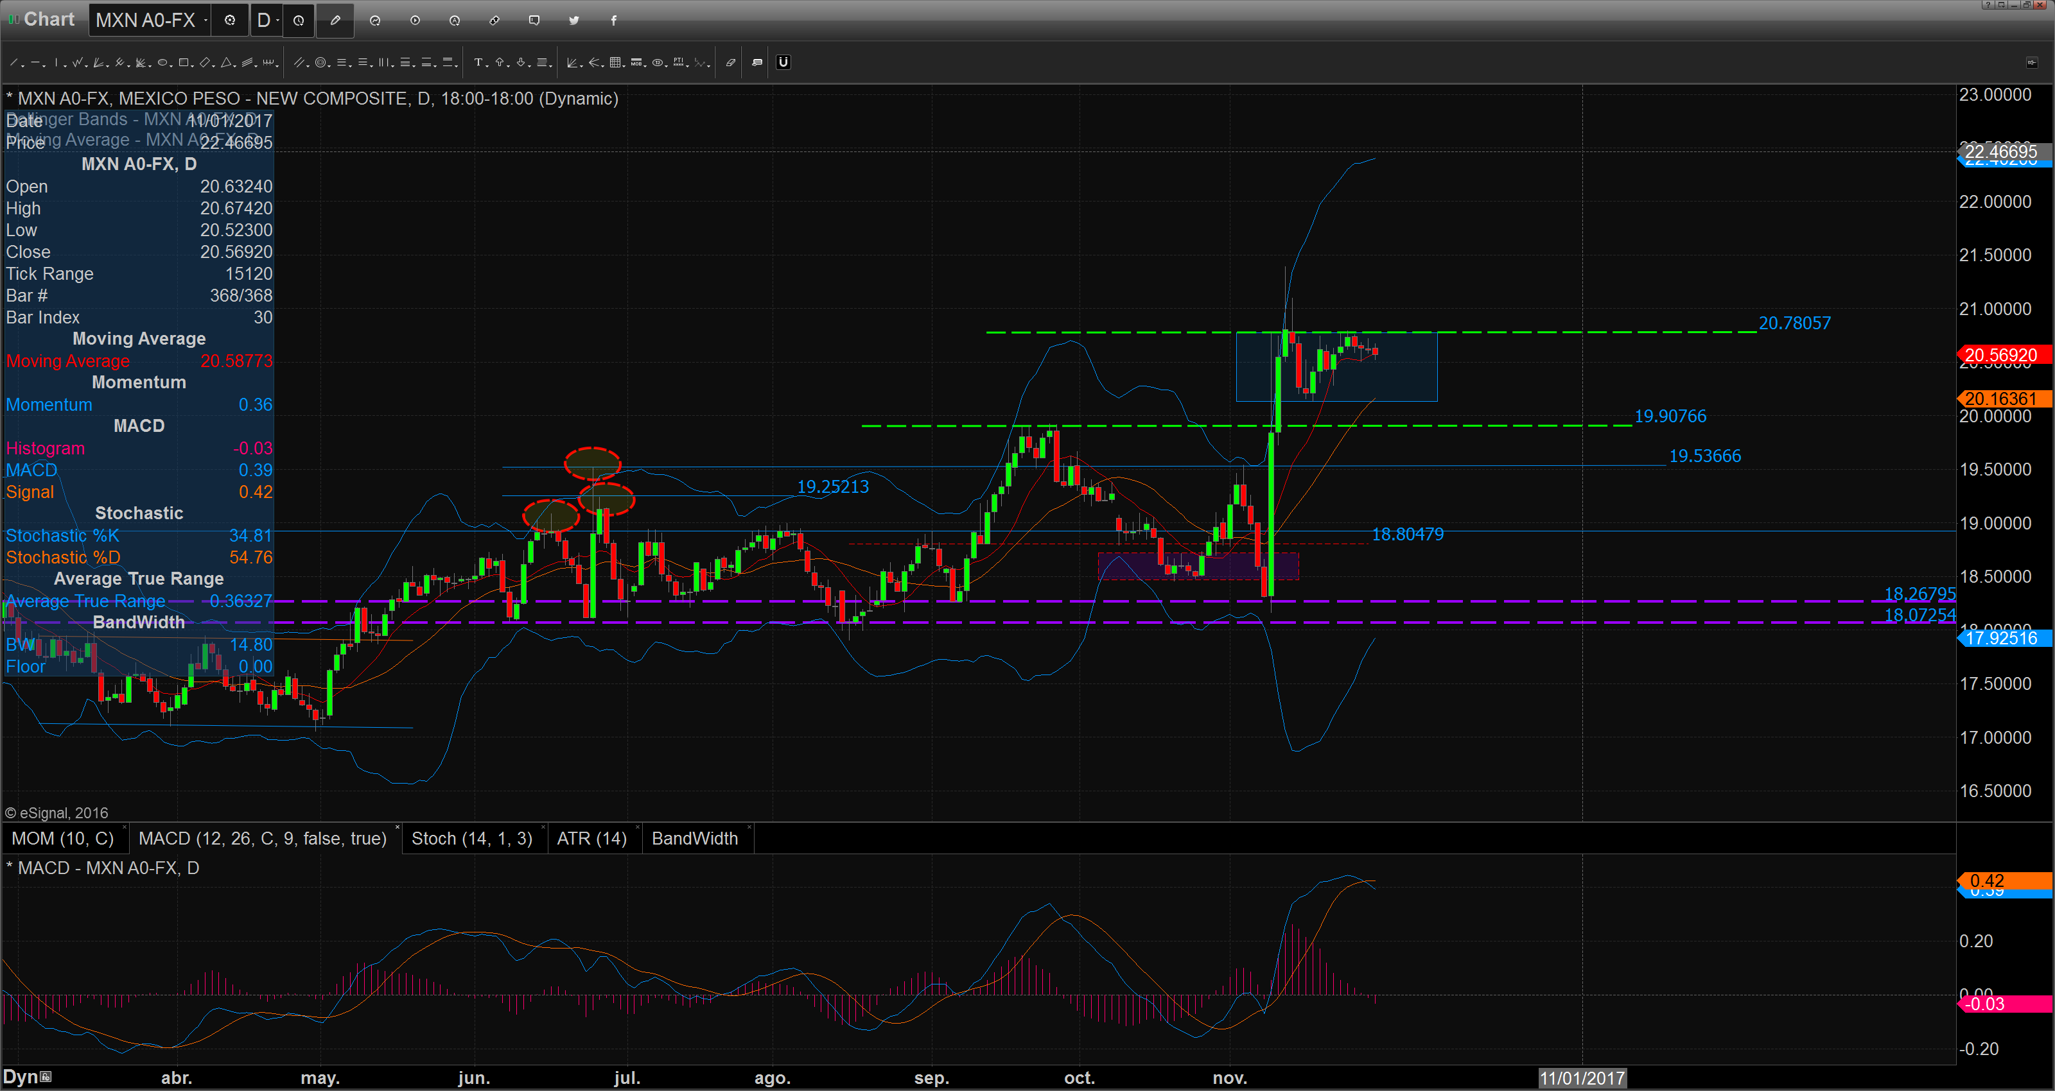This screenshot has height=1091, width=2055.
Task: Choose the zigzag polyline drawing tool
Action: click(77, 62)
